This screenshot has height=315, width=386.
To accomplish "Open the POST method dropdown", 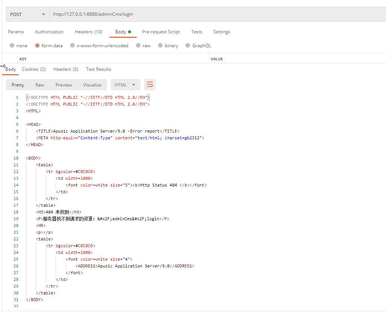I will click(27, 14).
